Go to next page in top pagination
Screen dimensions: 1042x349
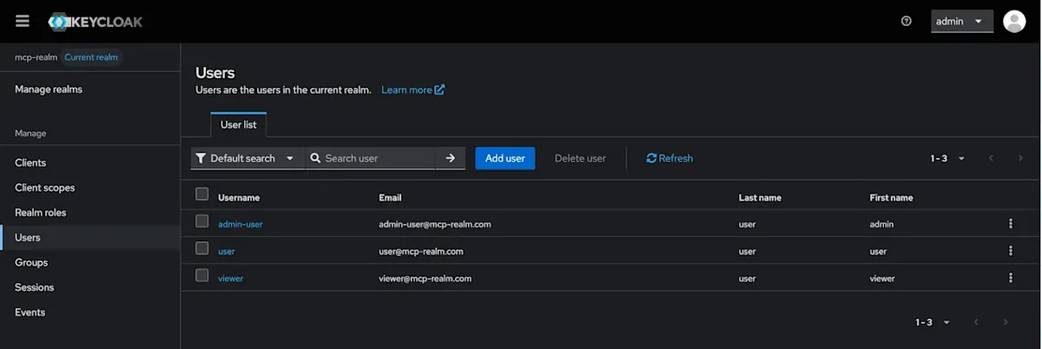(x=1021, y=158)
